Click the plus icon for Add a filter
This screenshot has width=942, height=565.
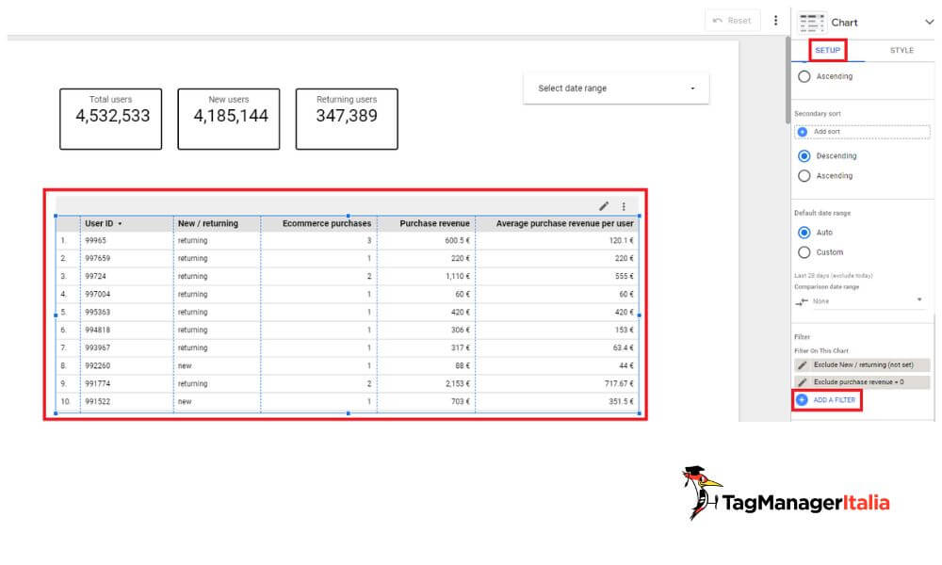[x=802, y=400]
